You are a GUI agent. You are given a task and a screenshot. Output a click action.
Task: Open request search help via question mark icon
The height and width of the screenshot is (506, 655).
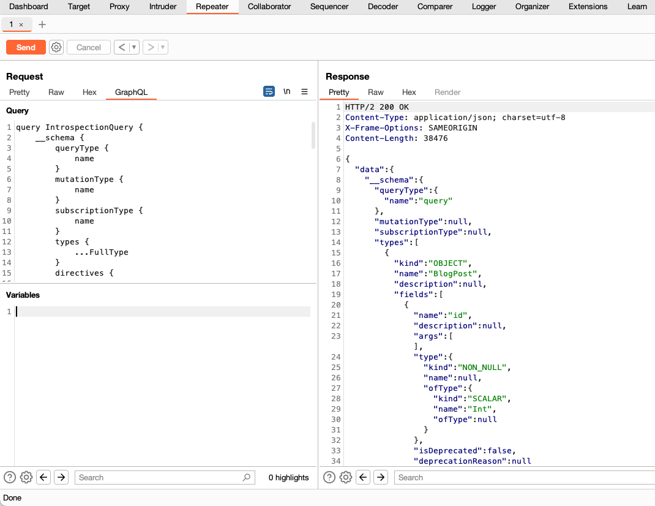(9, 477)
